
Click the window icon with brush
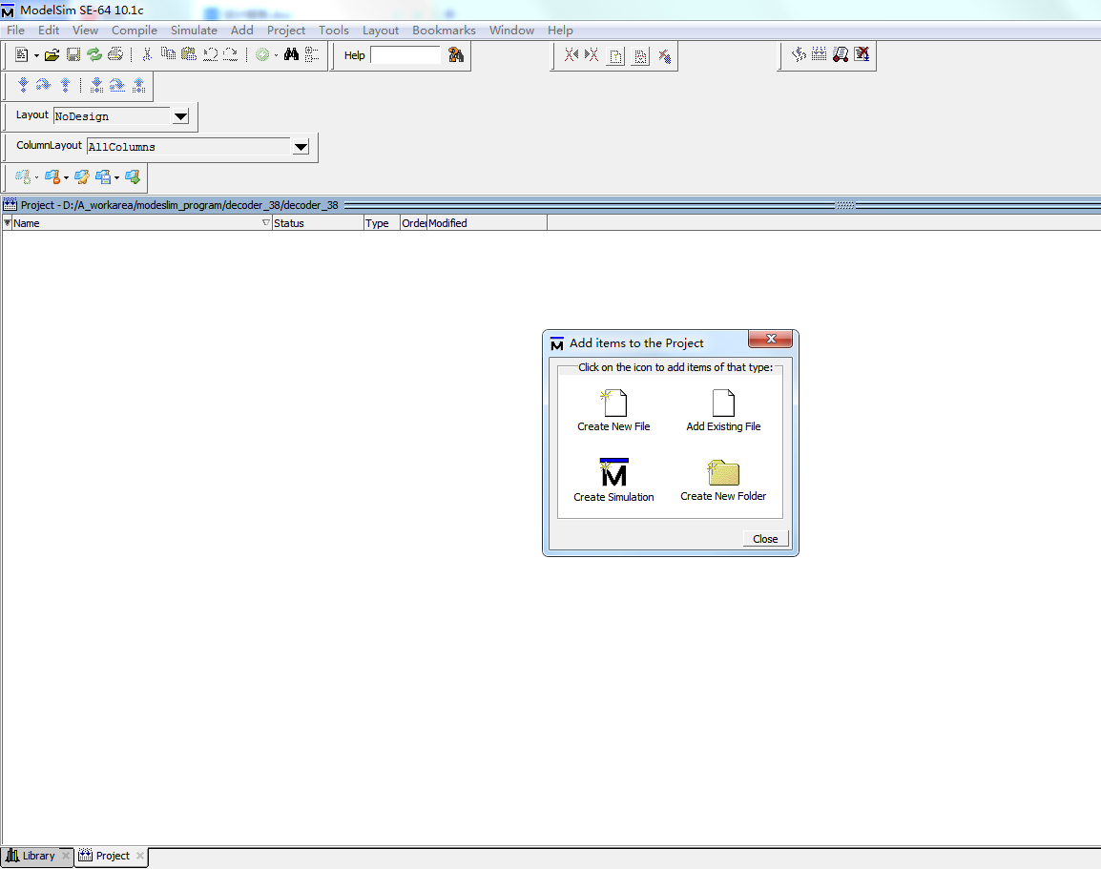[x=82, y=176]
